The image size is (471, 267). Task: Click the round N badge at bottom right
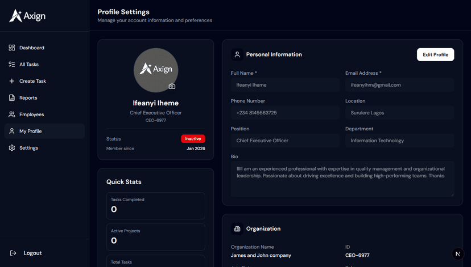coord(458,255)
